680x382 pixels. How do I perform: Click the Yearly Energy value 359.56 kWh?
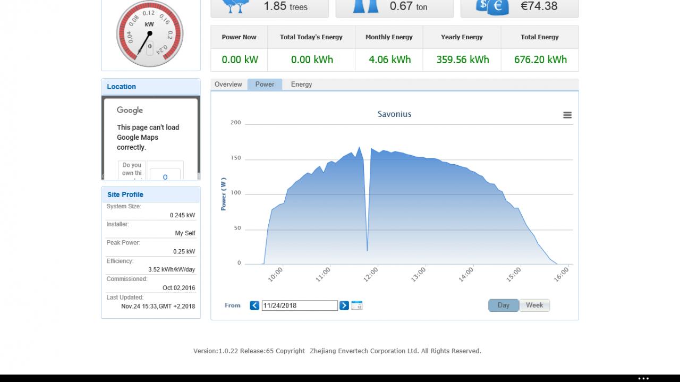click(x=462, y=60)
